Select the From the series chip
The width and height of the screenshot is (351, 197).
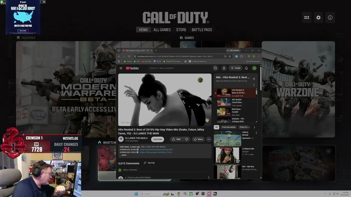pyautogui.click(x=229, y=127)
